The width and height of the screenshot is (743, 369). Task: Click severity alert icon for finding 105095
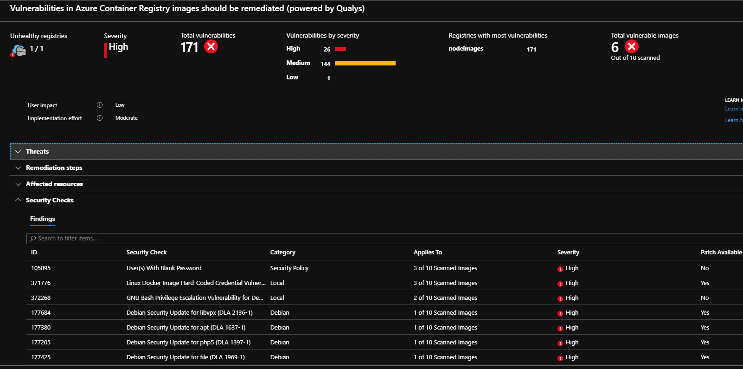coord(560,269)
